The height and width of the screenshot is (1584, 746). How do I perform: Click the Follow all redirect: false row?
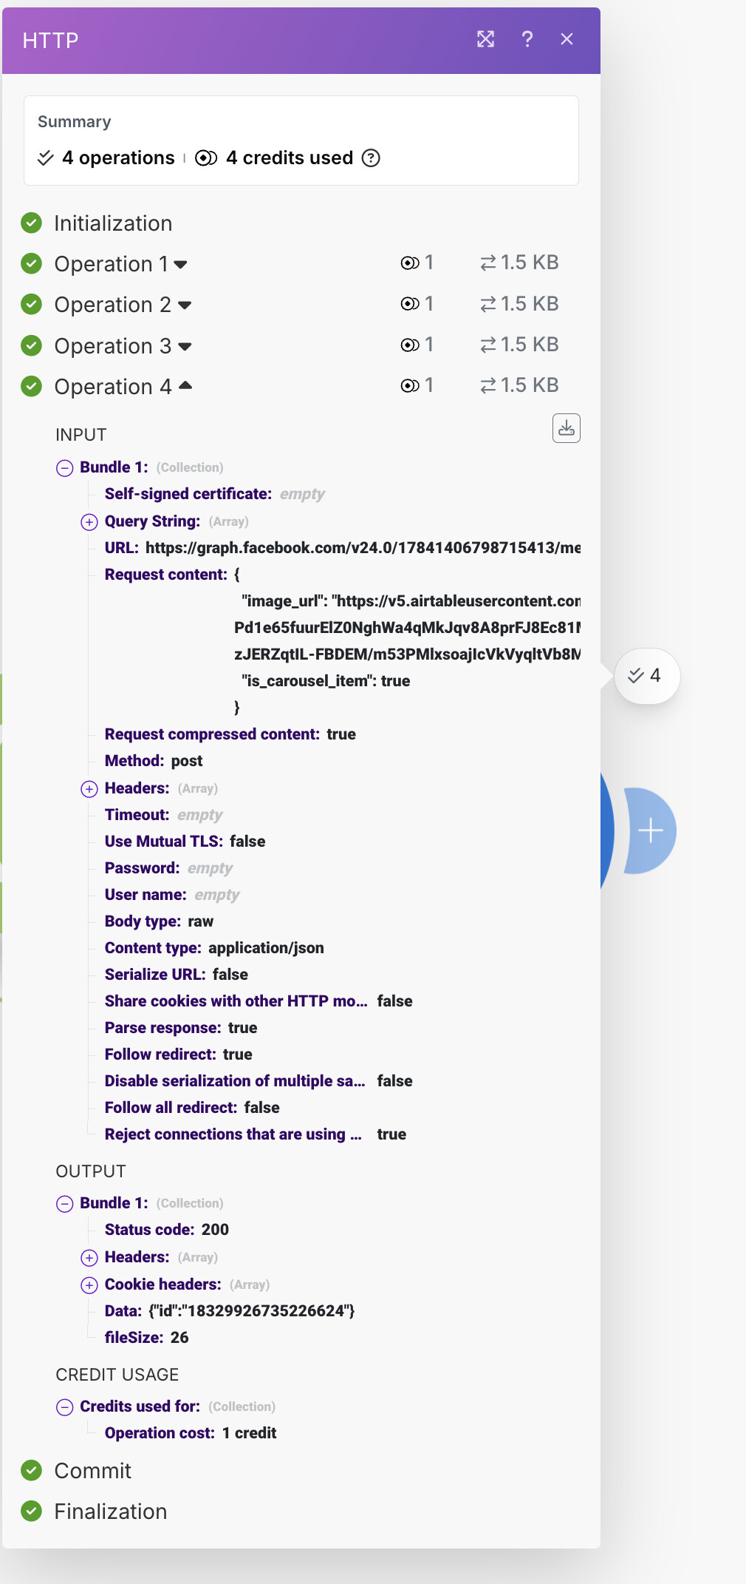[192, 1108]
